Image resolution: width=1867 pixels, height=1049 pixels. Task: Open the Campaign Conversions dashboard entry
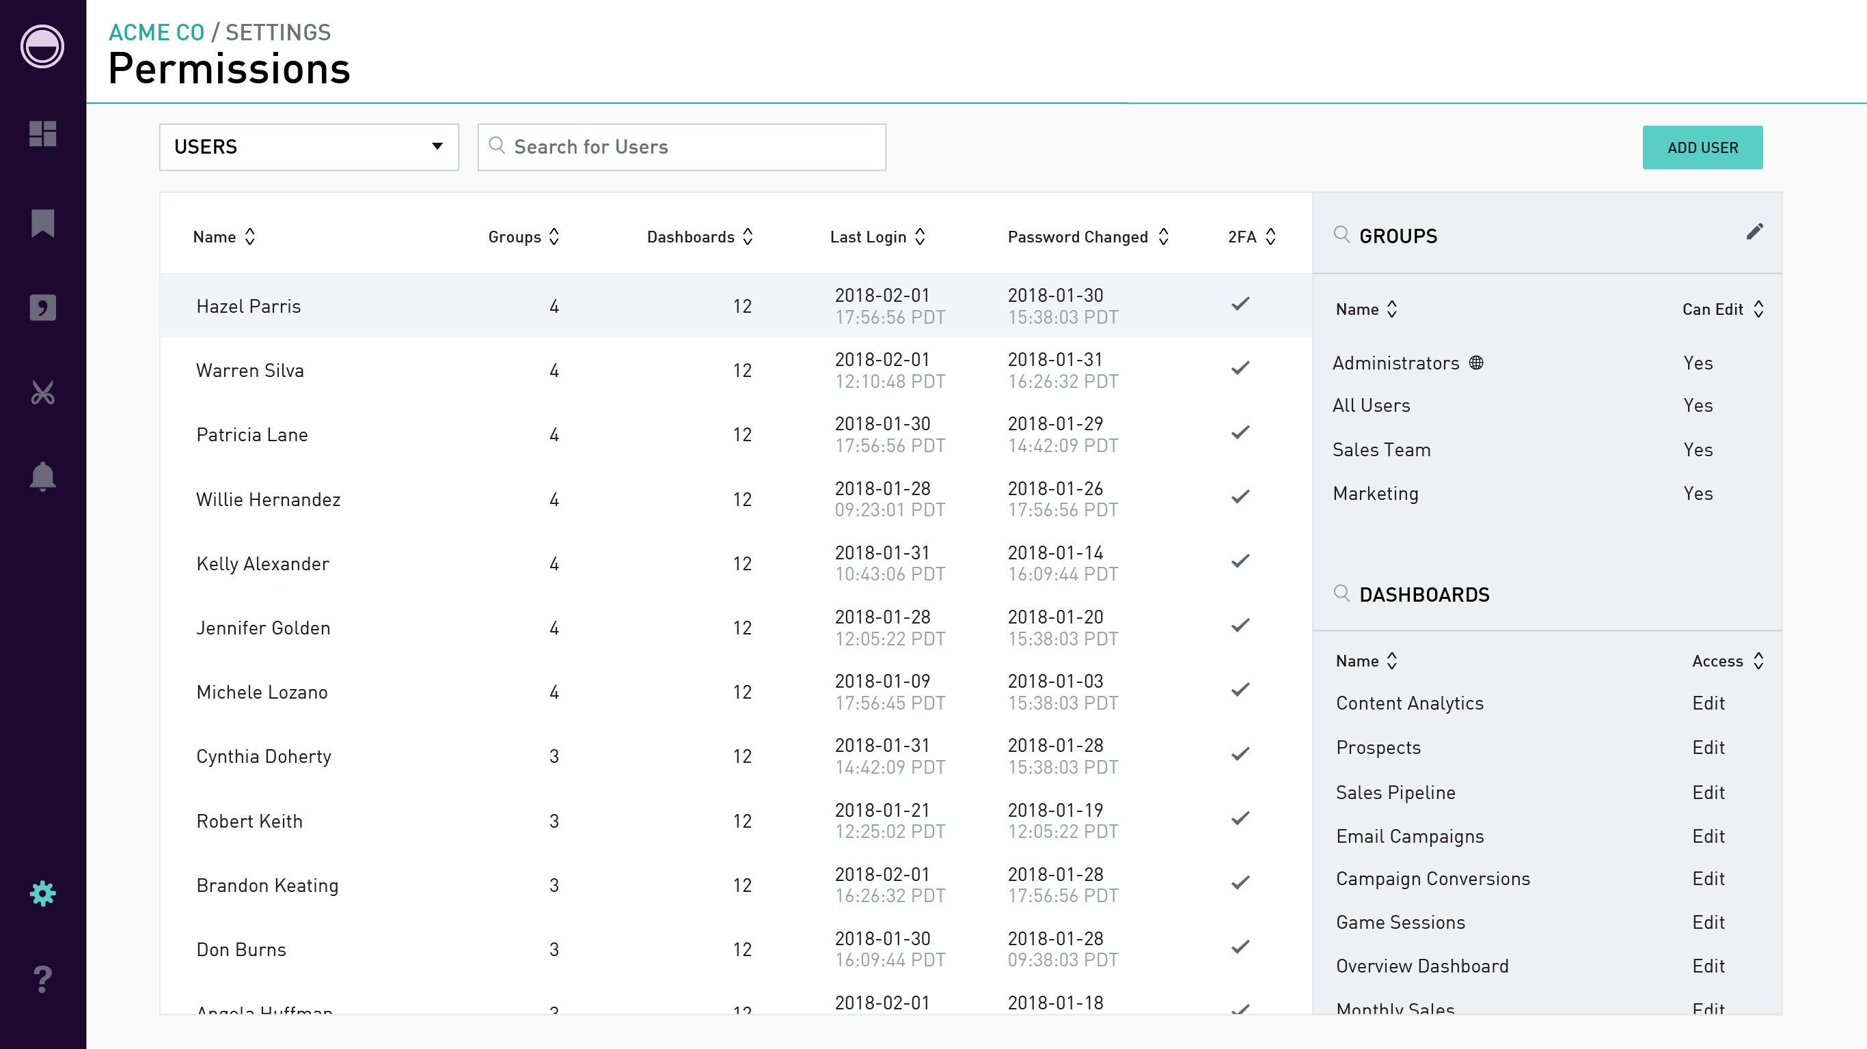(1433, 878)
